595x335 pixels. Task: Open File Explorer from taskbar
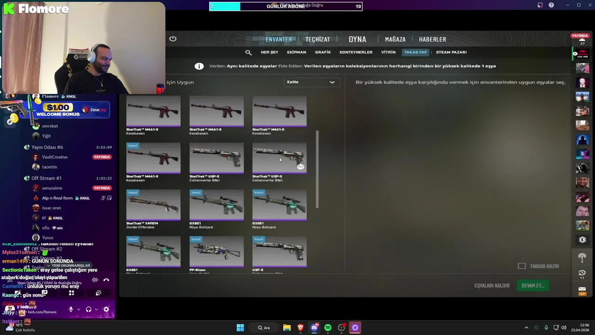click(x=287, y=328)
